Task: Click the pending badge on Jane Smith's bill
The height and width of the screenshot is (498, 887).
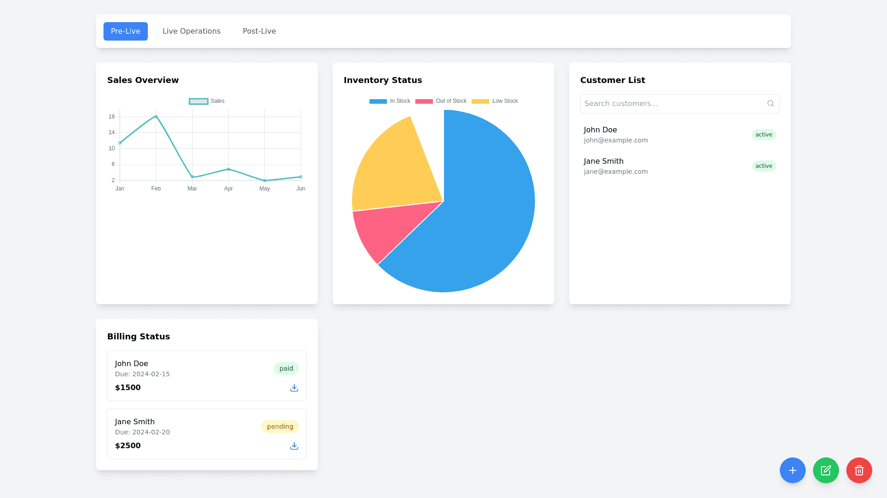Action: coord(279,427)
